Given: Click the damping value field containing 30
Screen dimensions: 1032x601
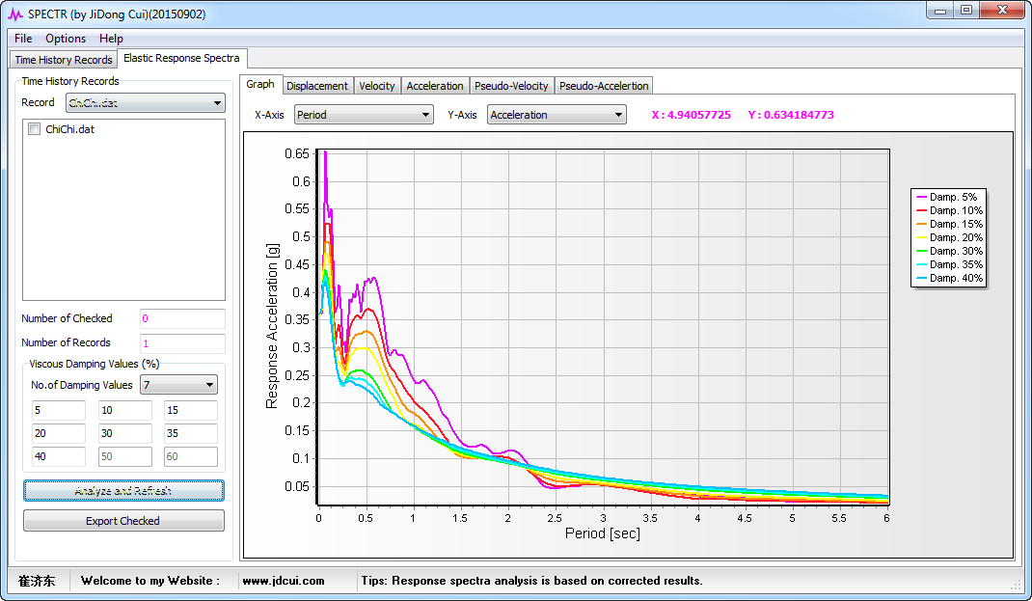Looking at the screenshot, I should pyautogui.click(x=125, y=433).
